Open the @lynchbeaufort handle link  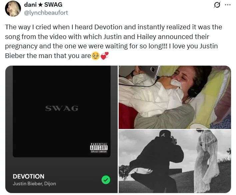point(46,13)
